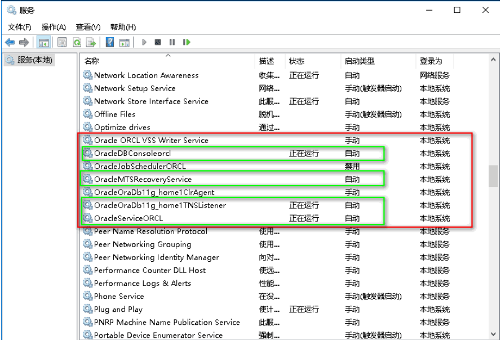Open the 帮助(H) menu
The width and height of the screenshot is (501, 340).
(123, 27)
